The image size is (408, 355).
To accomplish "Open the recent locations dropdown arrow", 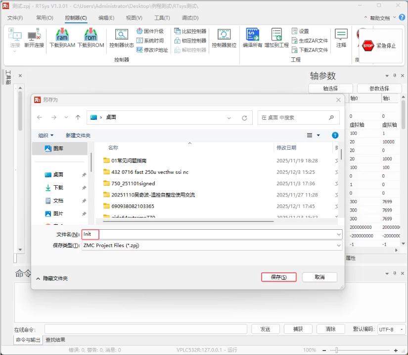I will [x=66, y=117].
